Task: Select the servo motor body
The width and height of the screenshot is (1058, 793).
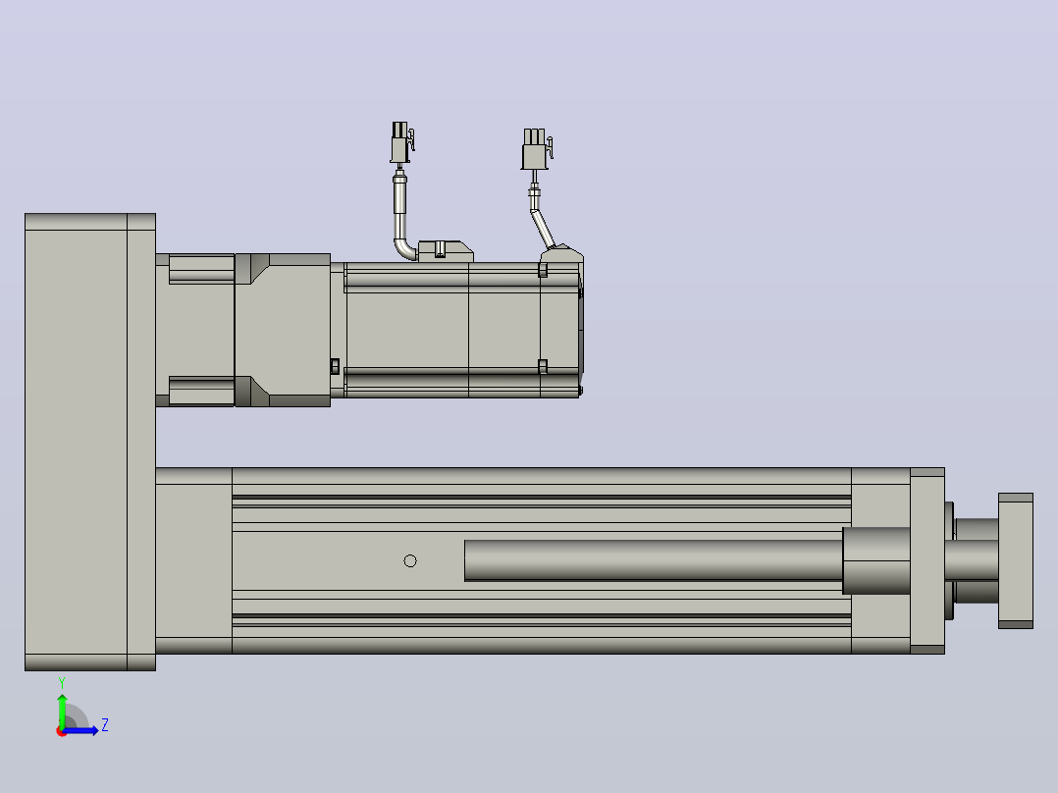Action: pyautogui.click(x=463, y=330)
